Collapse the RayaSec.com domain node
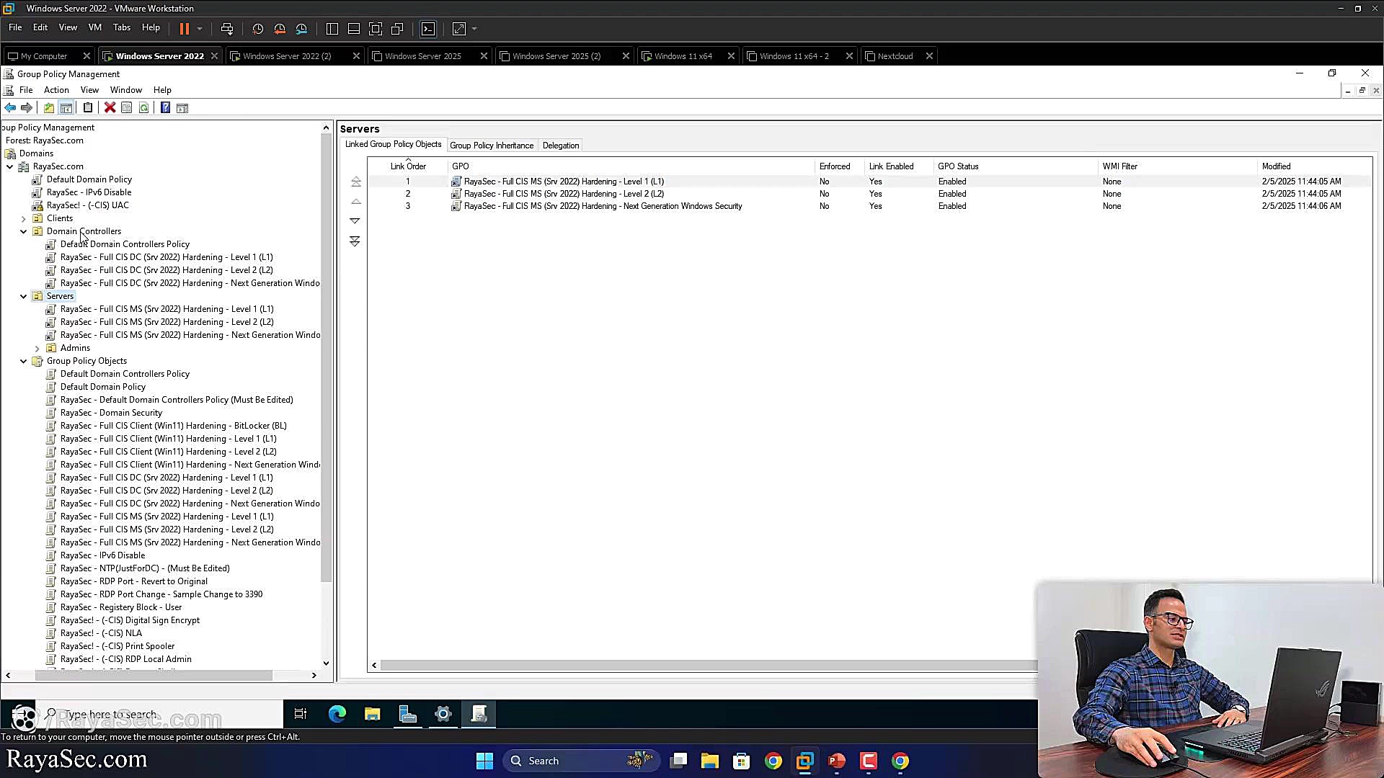 tap(10, 166)
